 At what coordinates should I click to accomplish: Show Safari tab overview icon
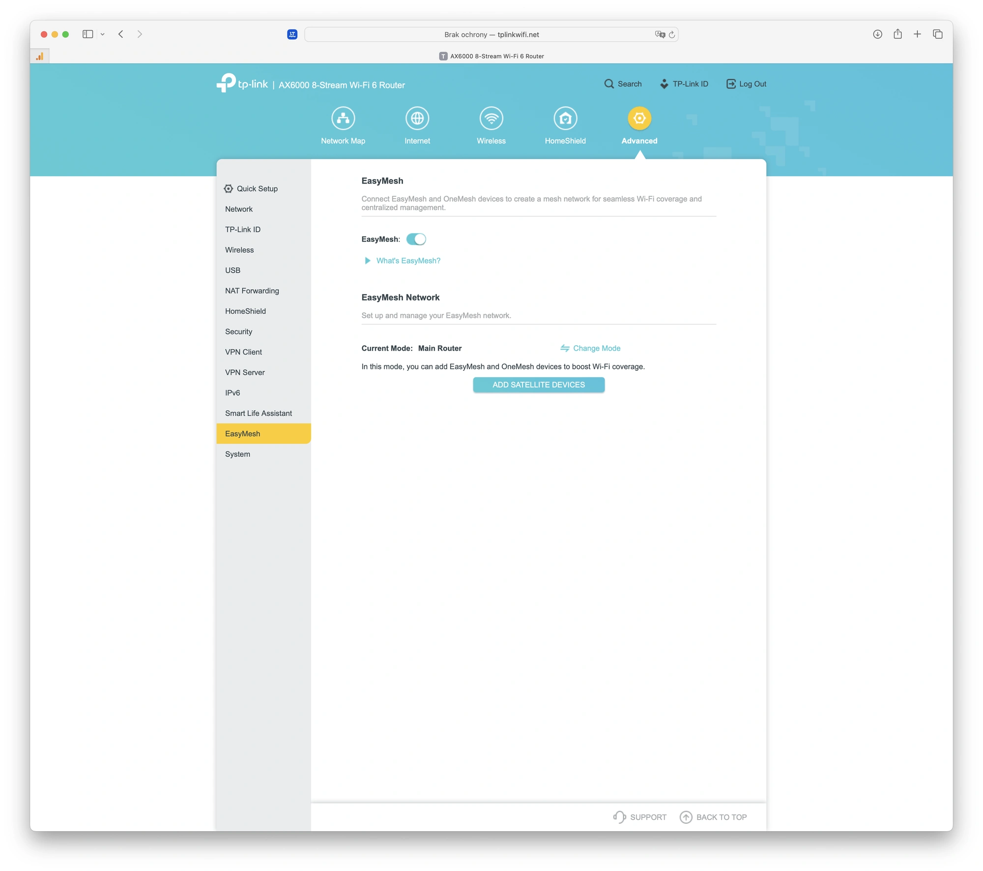(x=937, y=34)
